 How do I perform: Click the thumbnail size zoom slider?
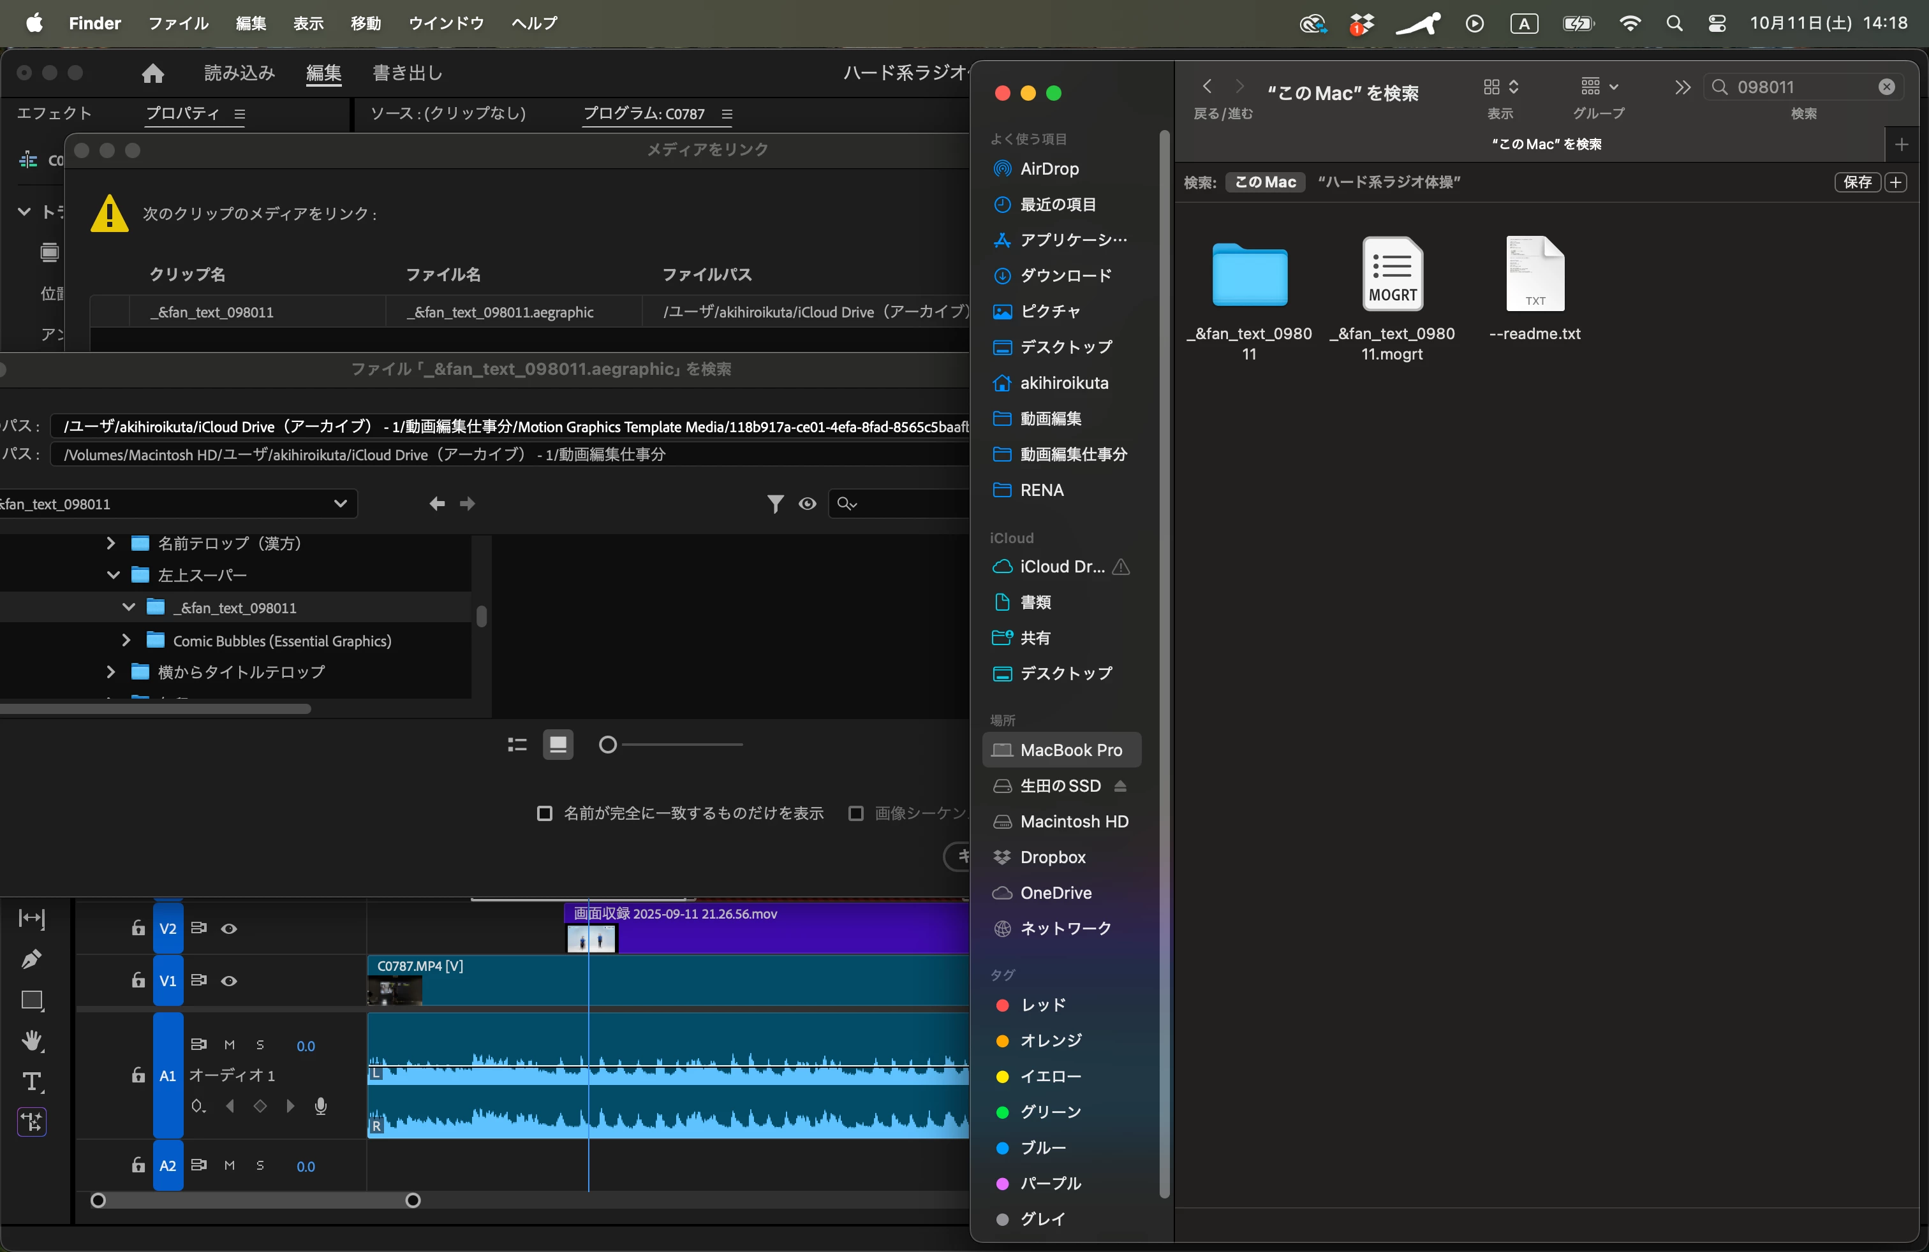pyautogui.click(x=608, y=744)
